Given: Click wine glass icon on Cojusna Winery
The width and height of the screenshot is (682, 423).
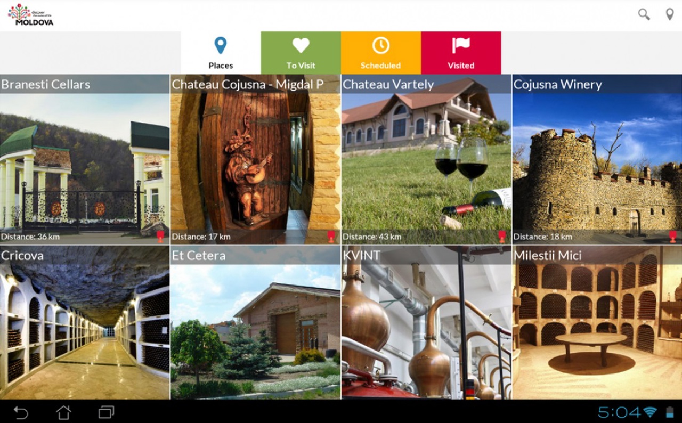Looking at the screenshot, I should pos(673,237).
